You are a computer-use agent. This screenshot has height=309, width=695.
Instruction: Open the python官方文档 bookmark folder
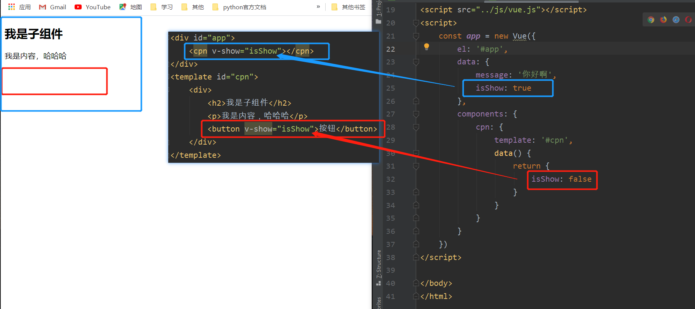click(x=239, y=7)
